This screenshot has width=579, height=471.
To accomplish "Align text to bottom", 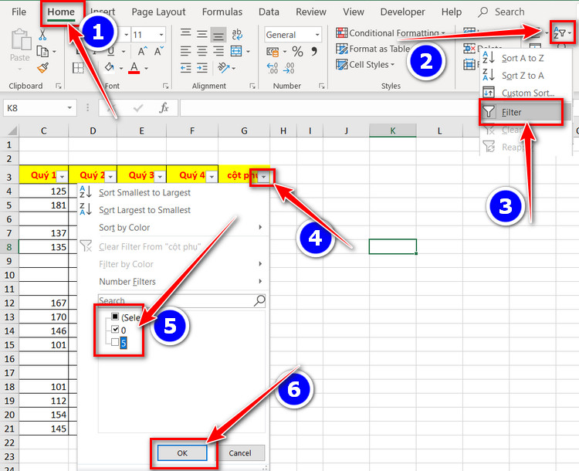I will pyautogui.click(x=218, y=35).
